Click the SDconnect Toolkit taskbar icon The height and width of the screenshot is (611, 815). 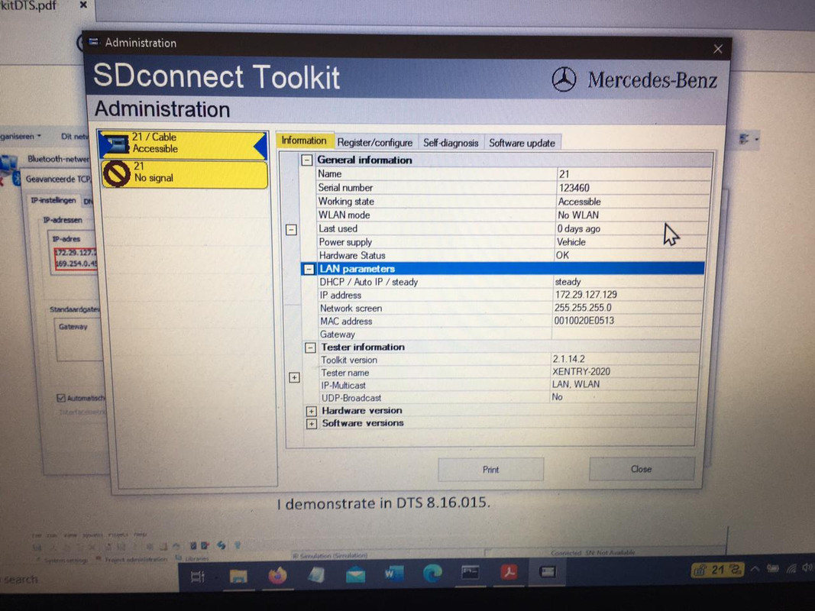548,571
